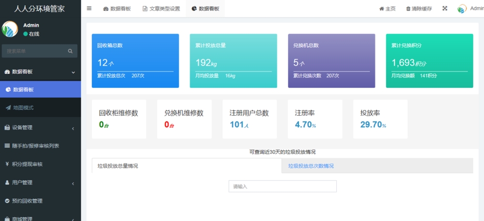Click the yen icon beside 积分提现审核
Screen dimensions: 484x221
[7, 164]
